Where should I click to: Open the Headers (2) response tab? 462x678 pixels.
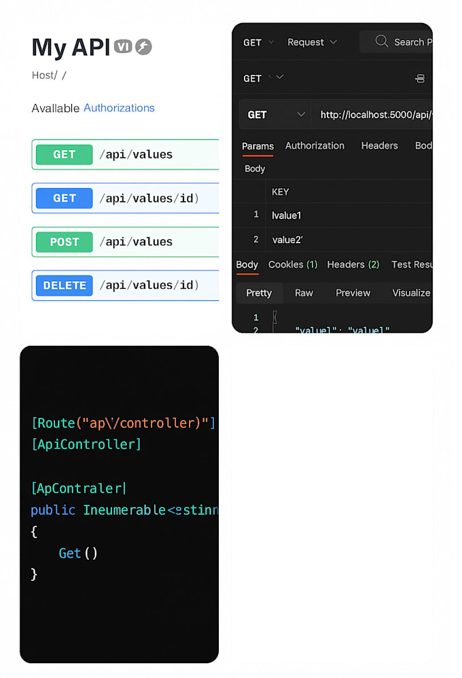coord(353,264)
